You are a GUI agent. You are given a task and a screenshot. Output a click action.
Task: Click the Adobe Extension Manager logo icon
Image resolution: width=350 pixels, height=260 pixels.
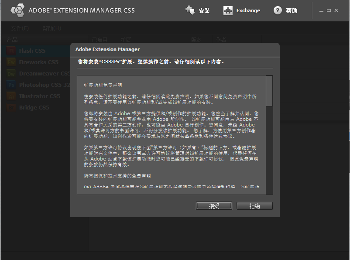point(17,10)
